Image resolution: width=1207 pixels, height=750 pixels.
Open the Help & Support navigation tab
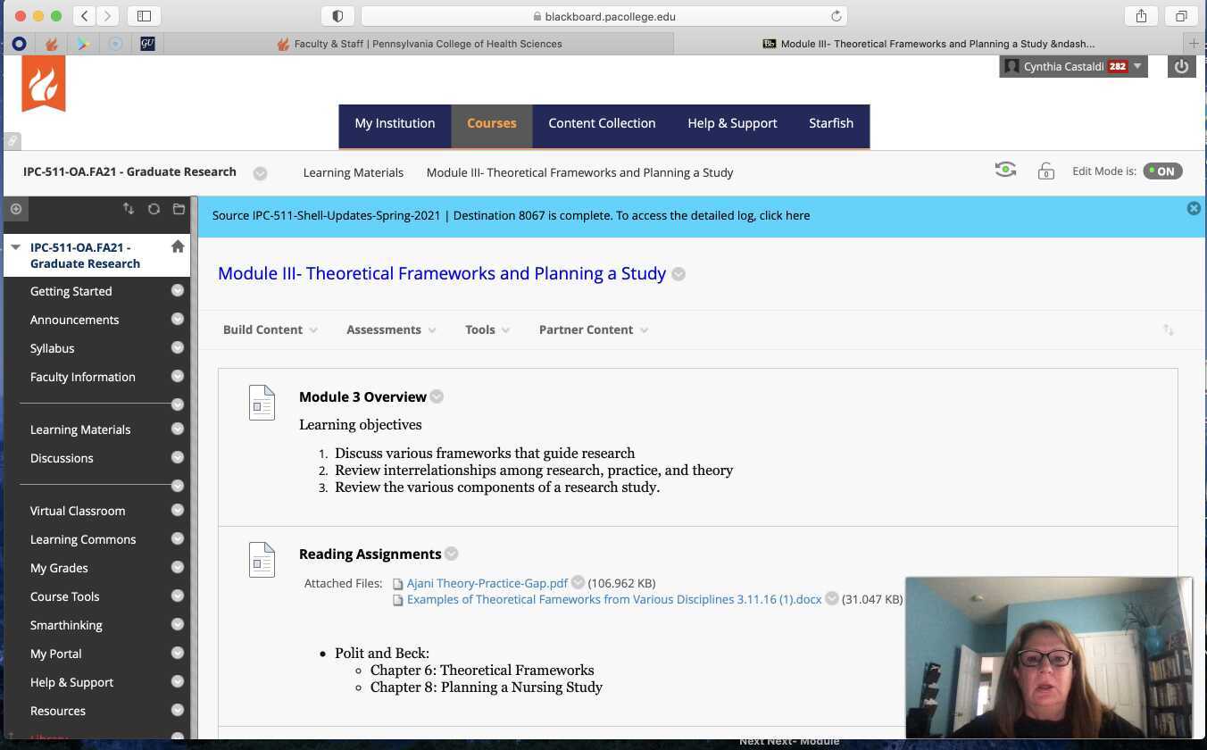pyautogui.click(x=732, y=123)
